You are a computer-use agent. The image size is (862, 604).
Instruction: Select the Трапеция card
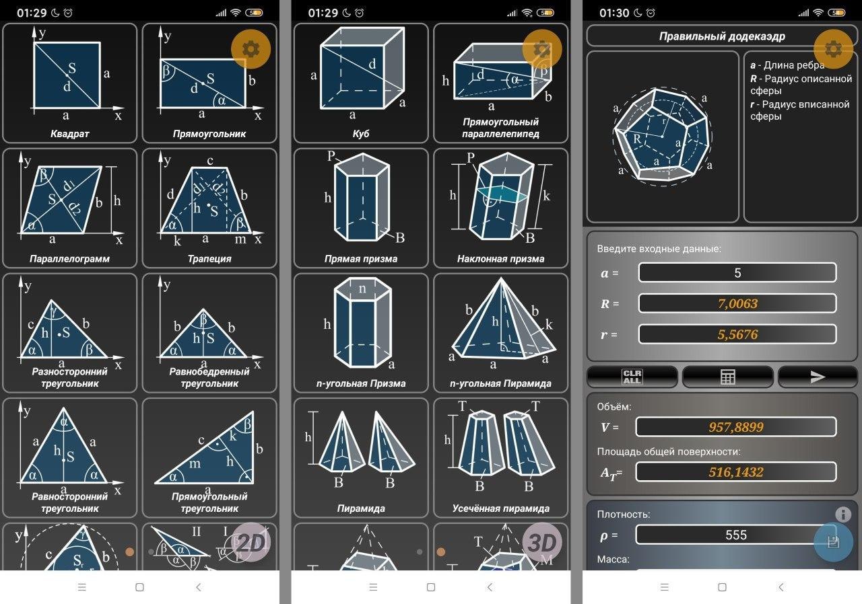tap(209, 208)
